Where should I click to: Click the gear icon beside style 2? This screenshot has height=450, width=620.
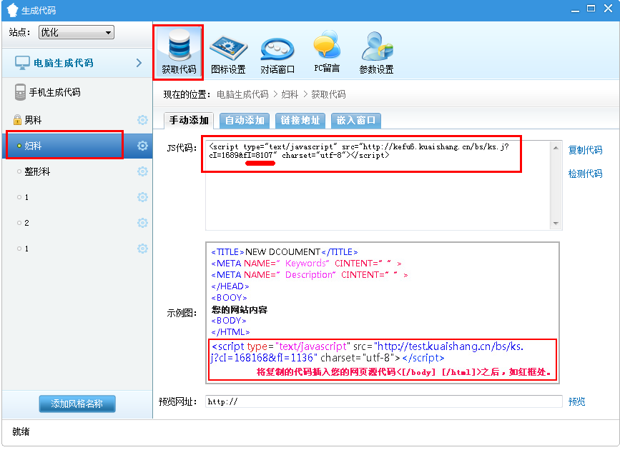[x=142, y=223]
